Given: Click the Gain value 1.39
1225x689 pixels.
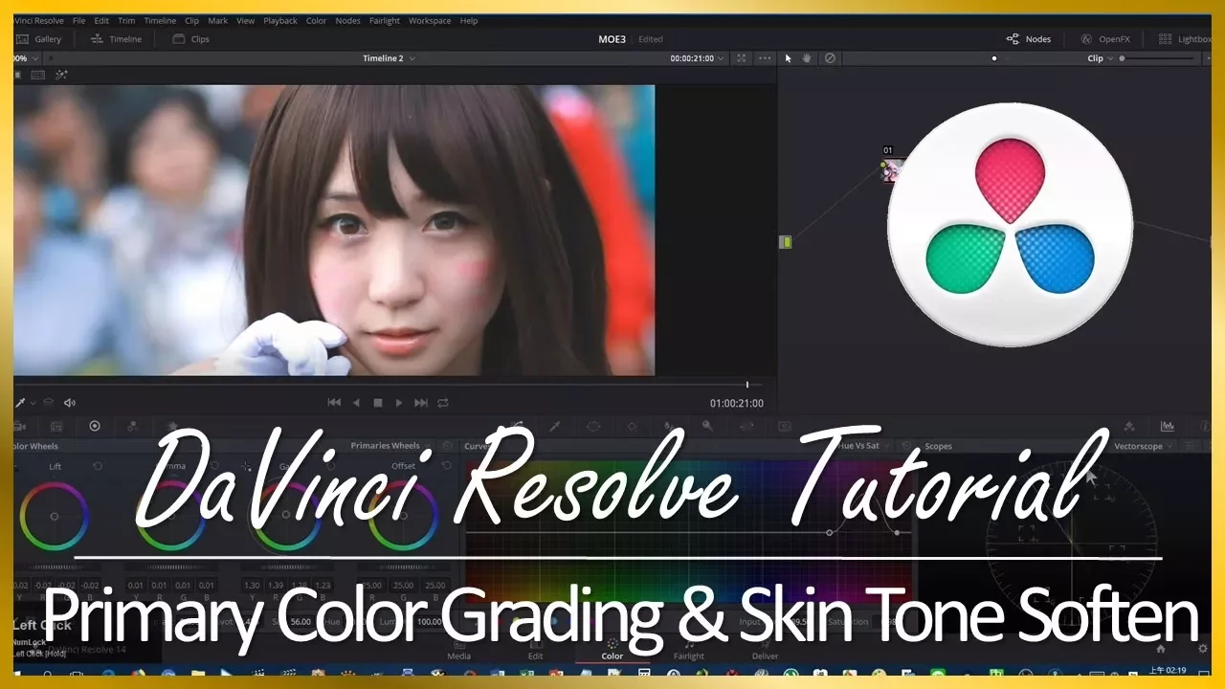Looking at the screenshot, I should [x=276, y=585].
